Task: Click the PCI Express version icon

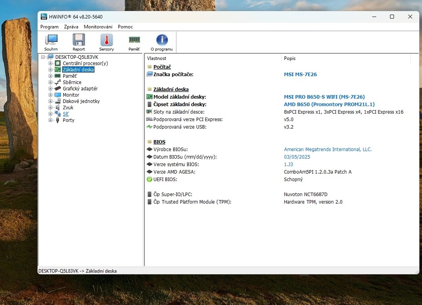Action: pos(149,119)
